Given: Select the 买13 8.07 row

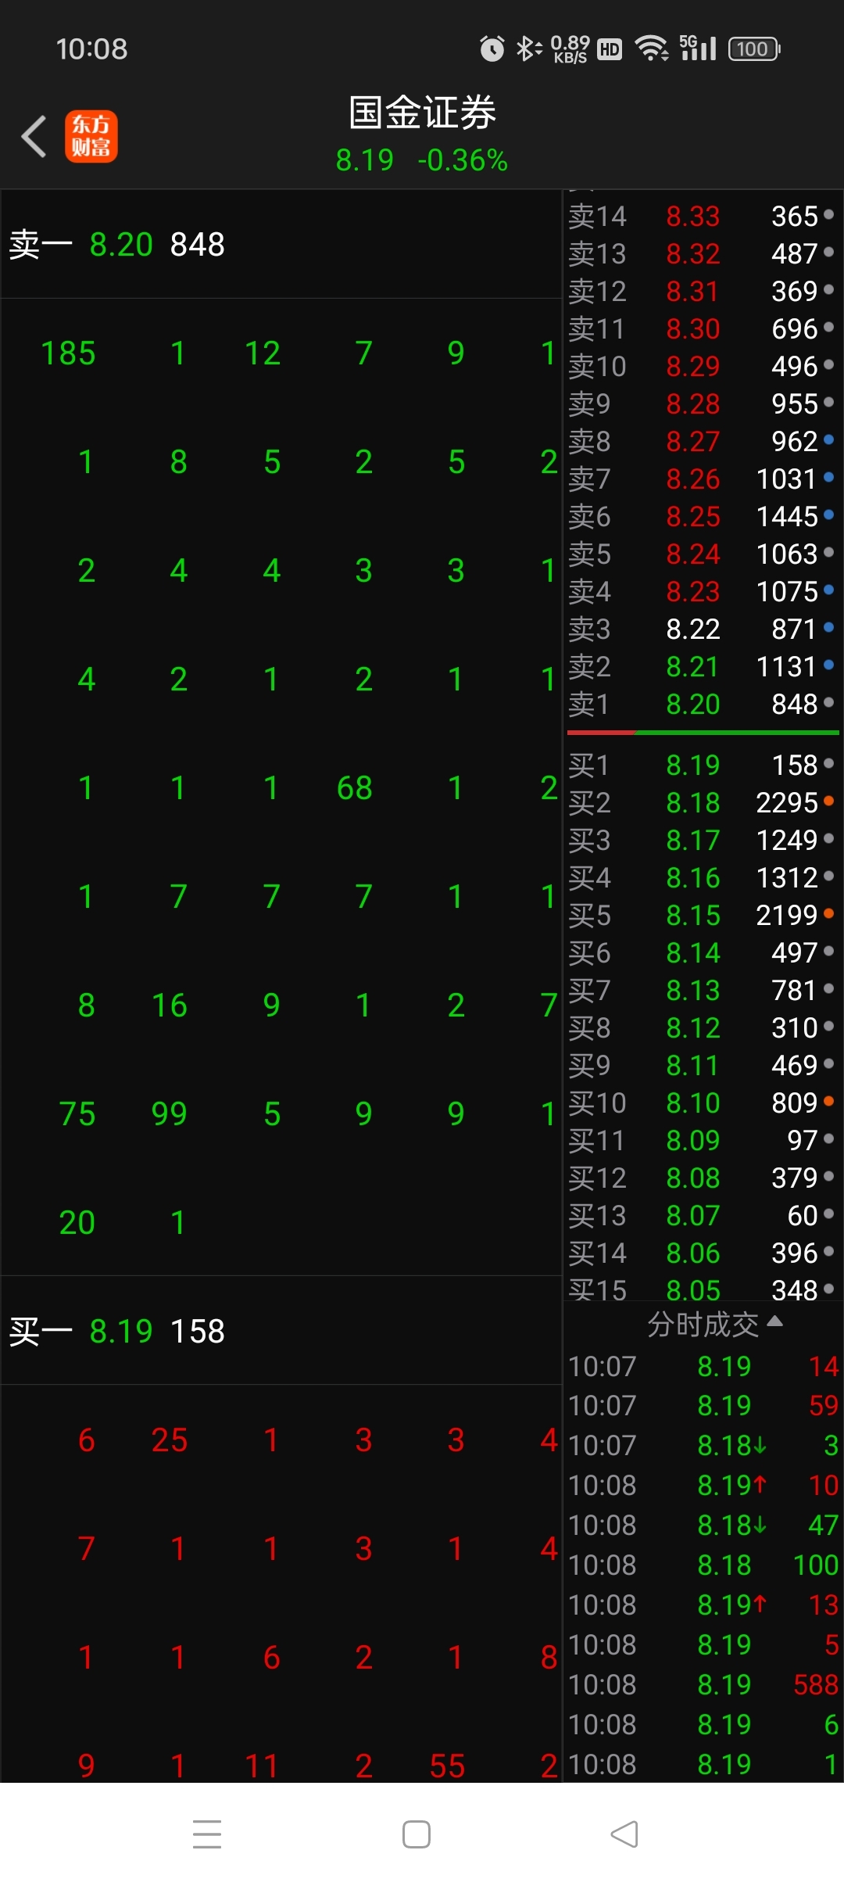Looking at the screenshot, I should [x=703, y=1215].
